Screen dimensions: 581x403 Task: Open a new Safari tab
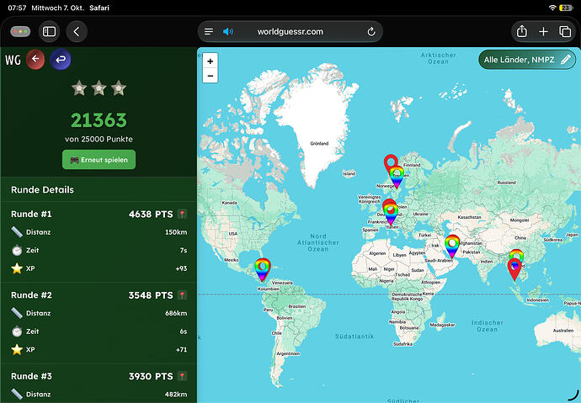click(543, 32)
